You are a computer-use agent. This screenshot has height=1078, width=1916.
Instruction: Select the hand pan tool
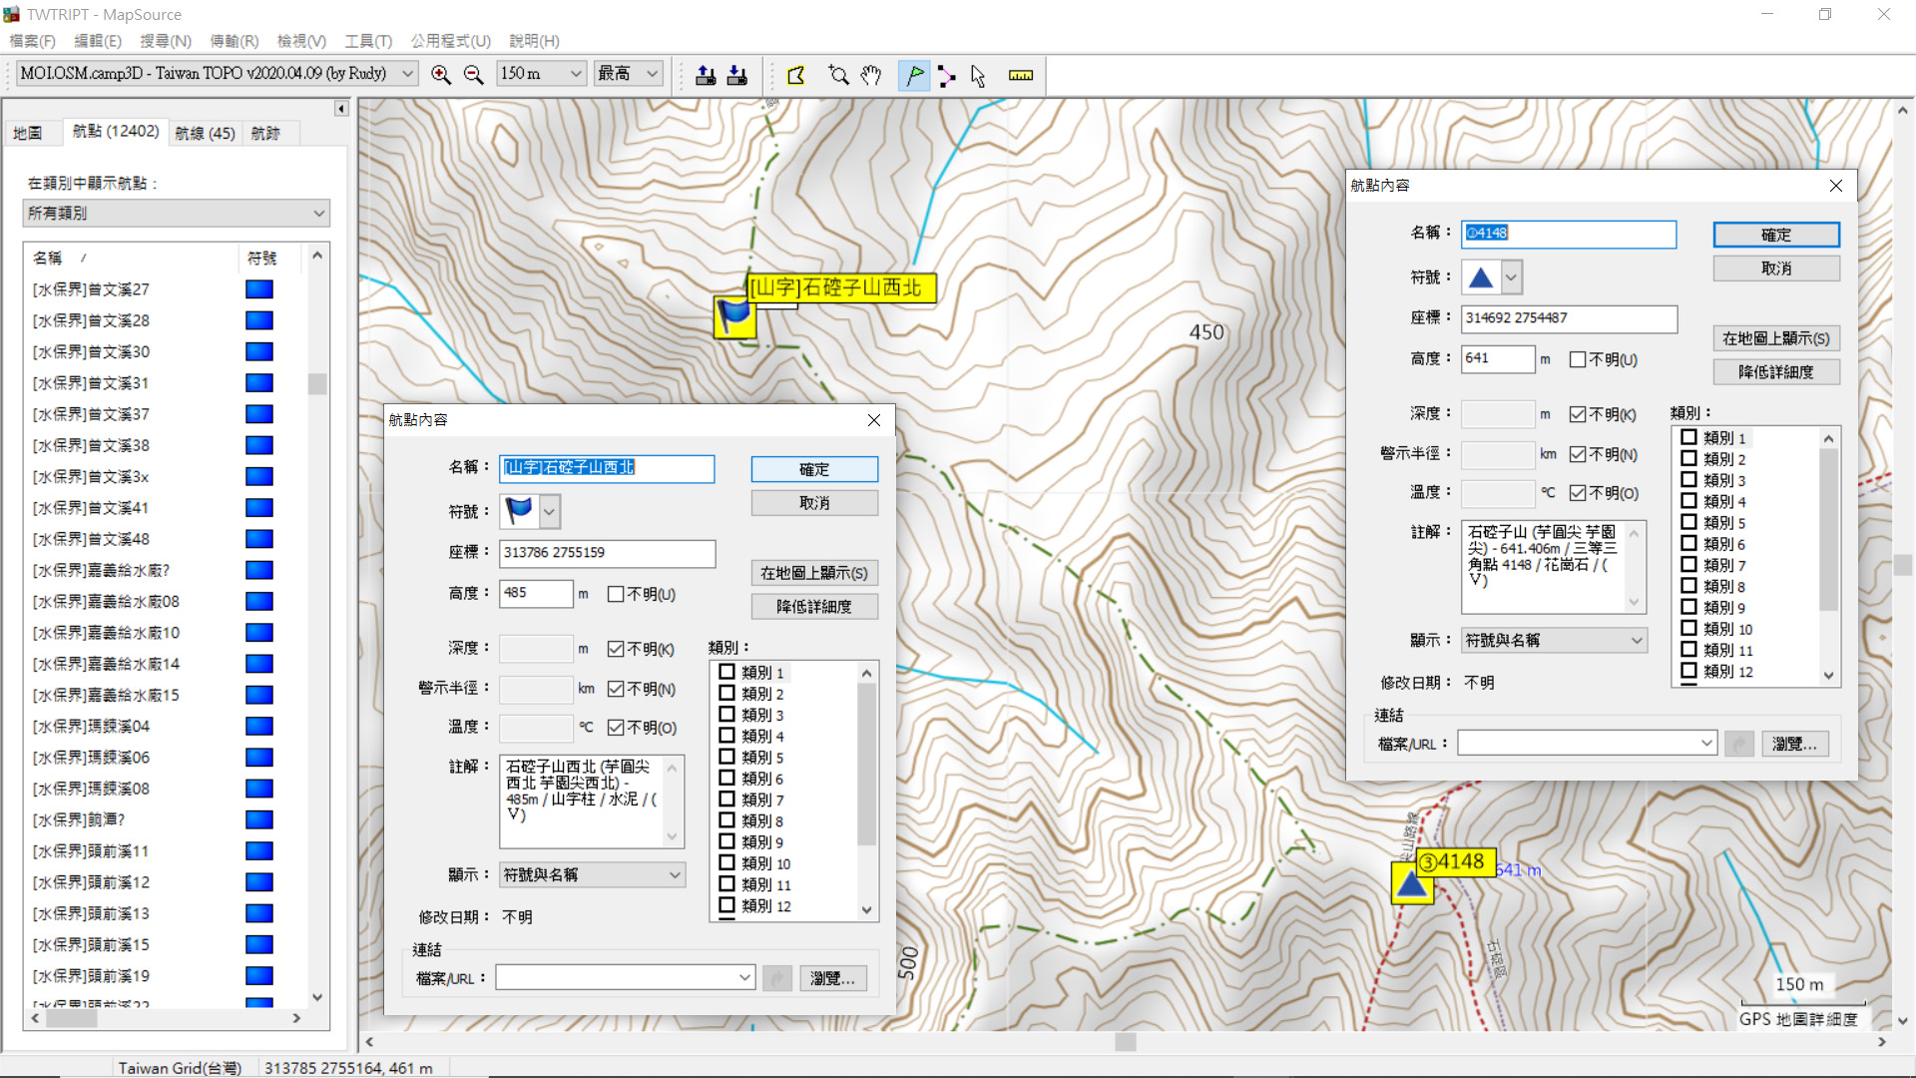pyautogui.click(x=871, y=75)
